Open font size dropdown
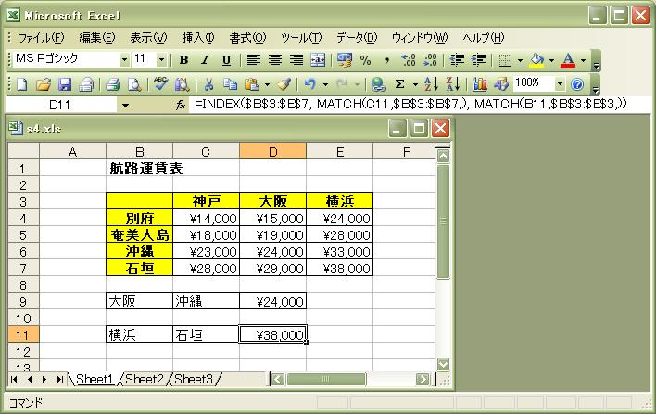Image resolution: width=656 pixels, height=414 pixels. tap(161, 60)
